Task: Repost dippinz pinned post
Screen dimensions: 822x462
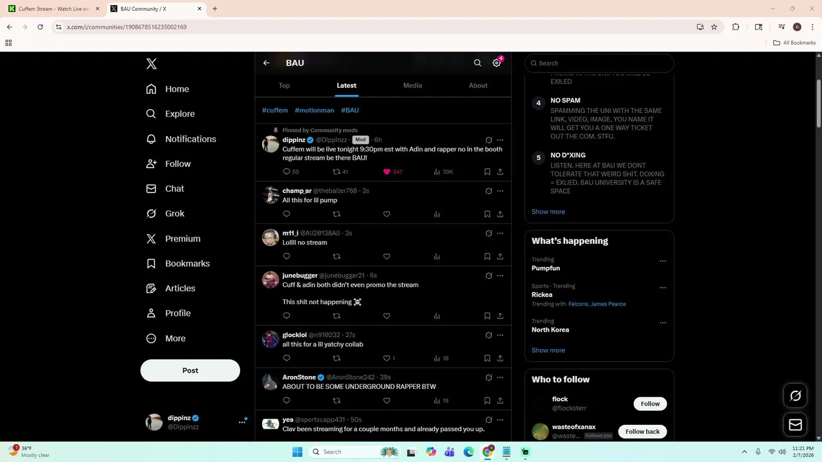Action: 336,171
